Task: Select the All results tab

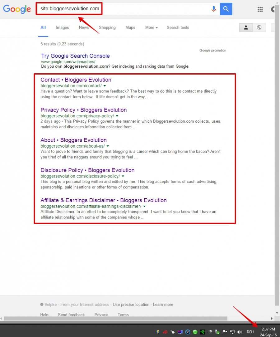Action: click(x=43, y=27)
